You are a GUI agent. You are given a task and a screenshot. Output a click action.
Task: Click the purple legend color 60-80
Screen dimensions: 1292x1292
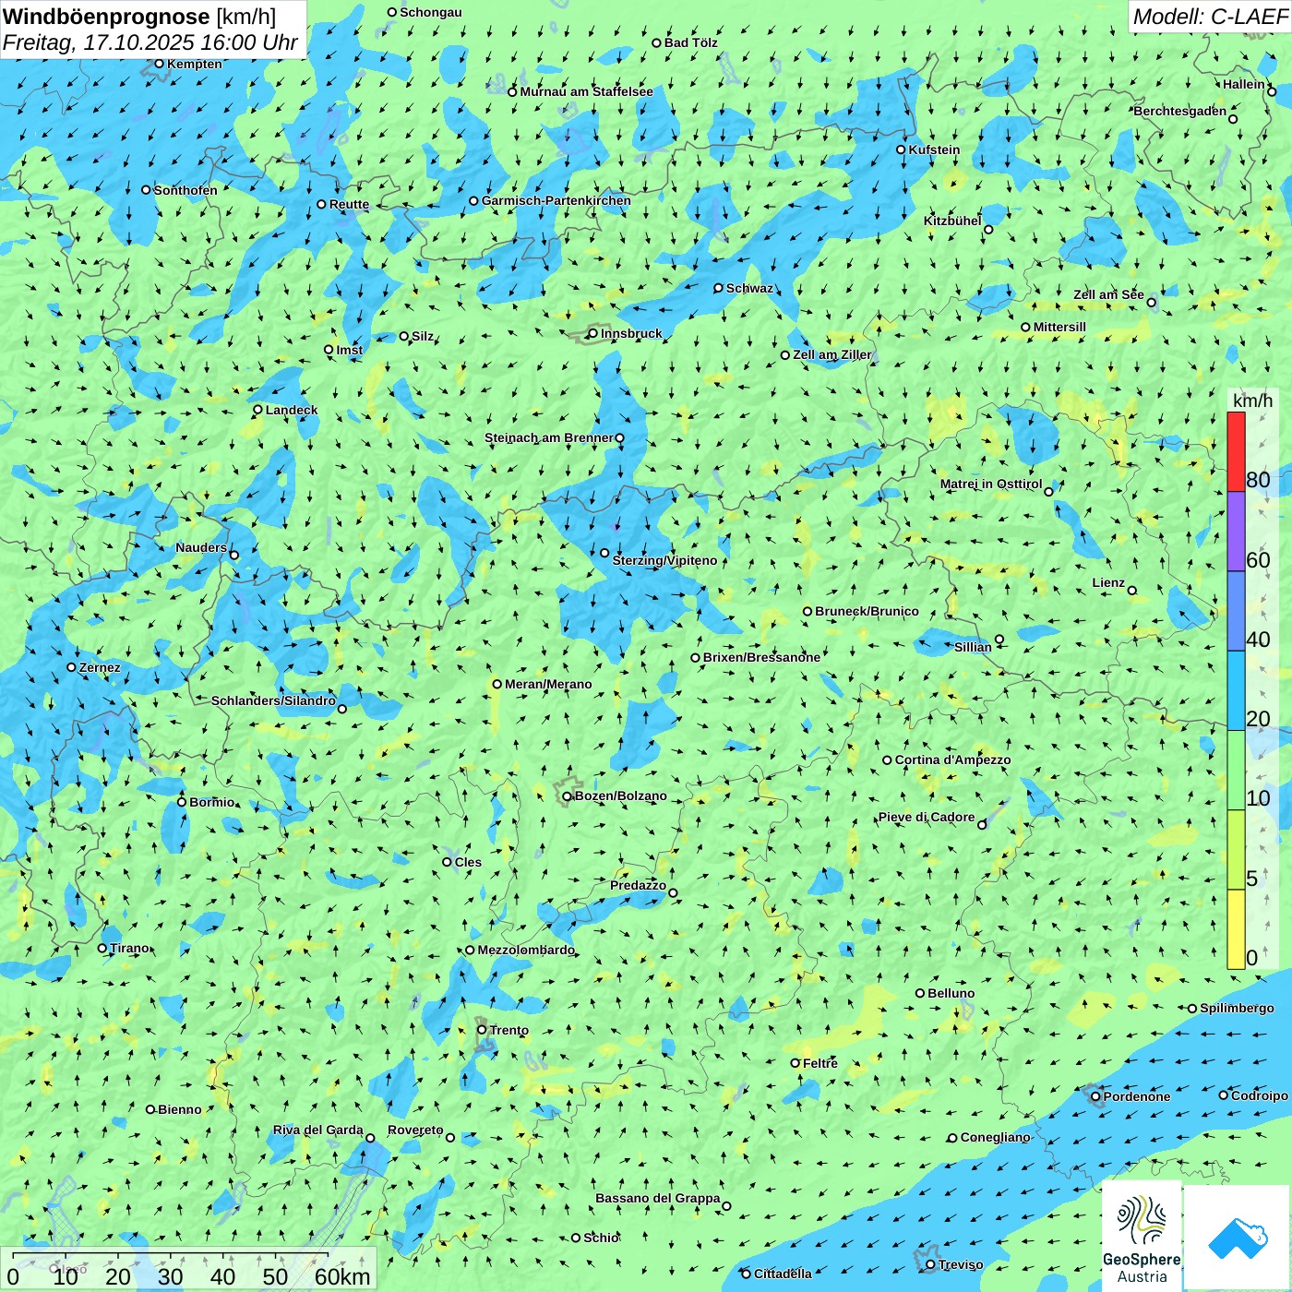1237,532
